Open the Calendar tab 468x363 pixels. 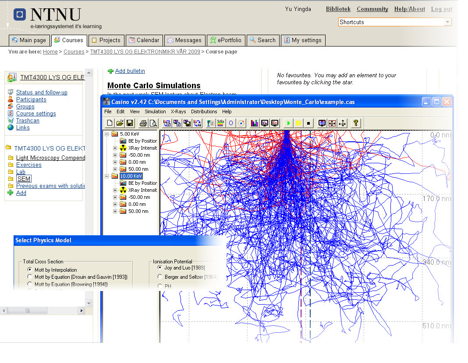tap(145, 40)
